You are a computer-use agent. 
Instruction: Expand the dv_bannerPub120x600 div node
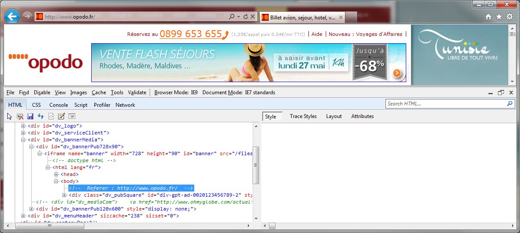(x=32, y=209)
